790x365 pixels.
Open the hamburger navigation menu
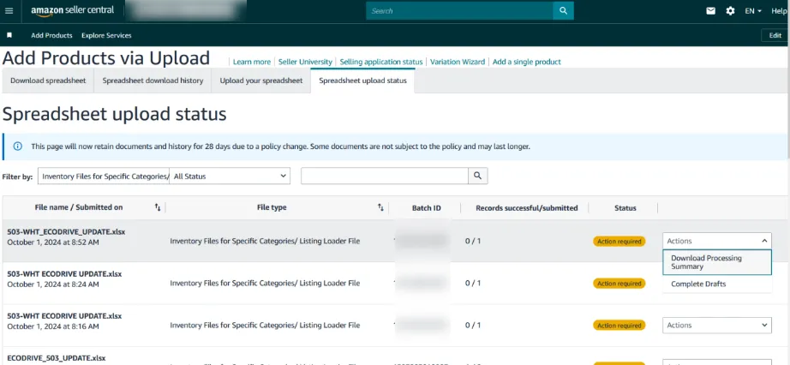point(9,11)
